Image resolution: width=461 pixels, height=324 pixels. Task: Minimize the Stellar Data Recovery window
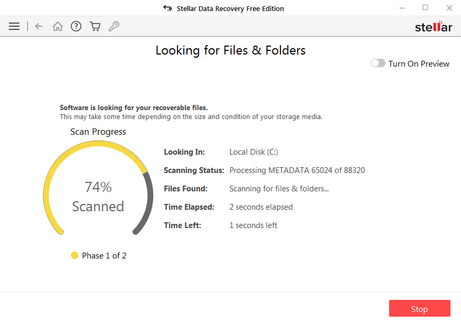(402, 8)
